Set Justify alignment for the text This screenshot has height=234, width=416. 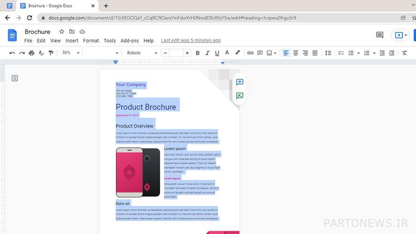point(315,53)
